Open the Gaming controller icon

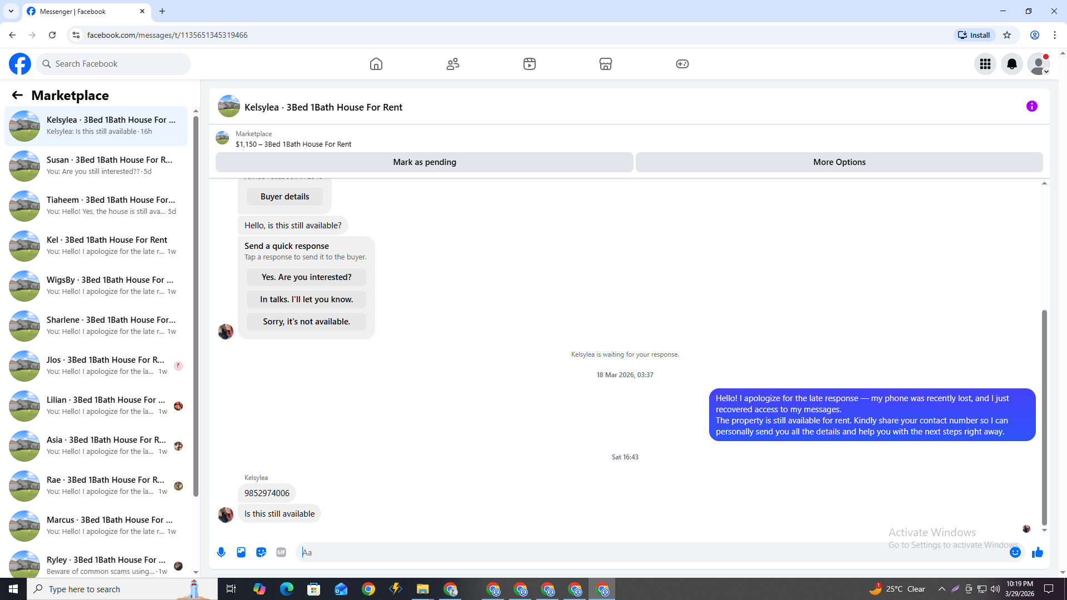point(682,64)
